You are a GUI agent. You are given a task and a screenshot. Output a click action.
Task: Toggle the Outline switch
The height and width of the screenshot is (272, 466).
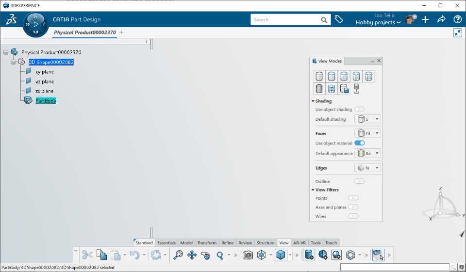click(359, 181)
